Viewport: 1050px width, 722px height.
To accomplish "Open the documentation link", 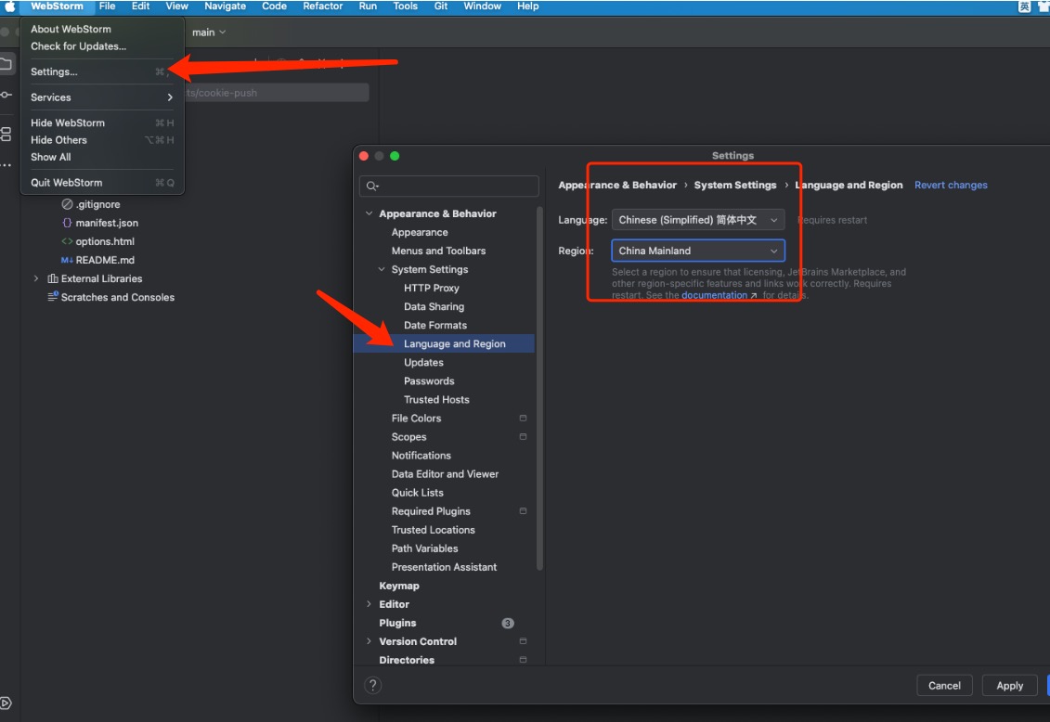I will pos(714,295).
